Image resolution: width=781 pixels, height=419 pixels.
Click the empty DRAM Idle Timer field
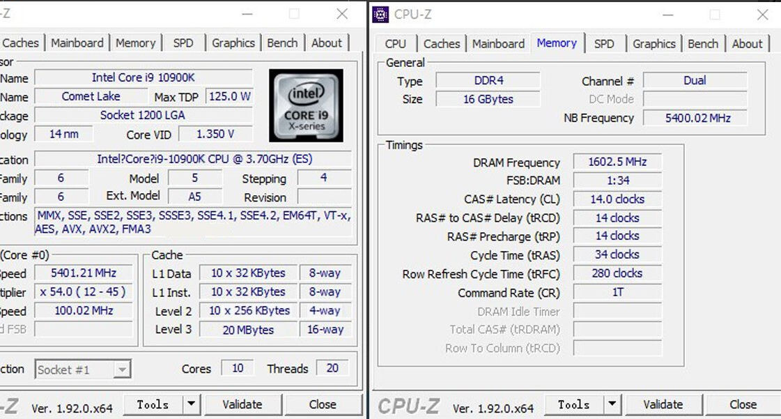coord(617,312)
